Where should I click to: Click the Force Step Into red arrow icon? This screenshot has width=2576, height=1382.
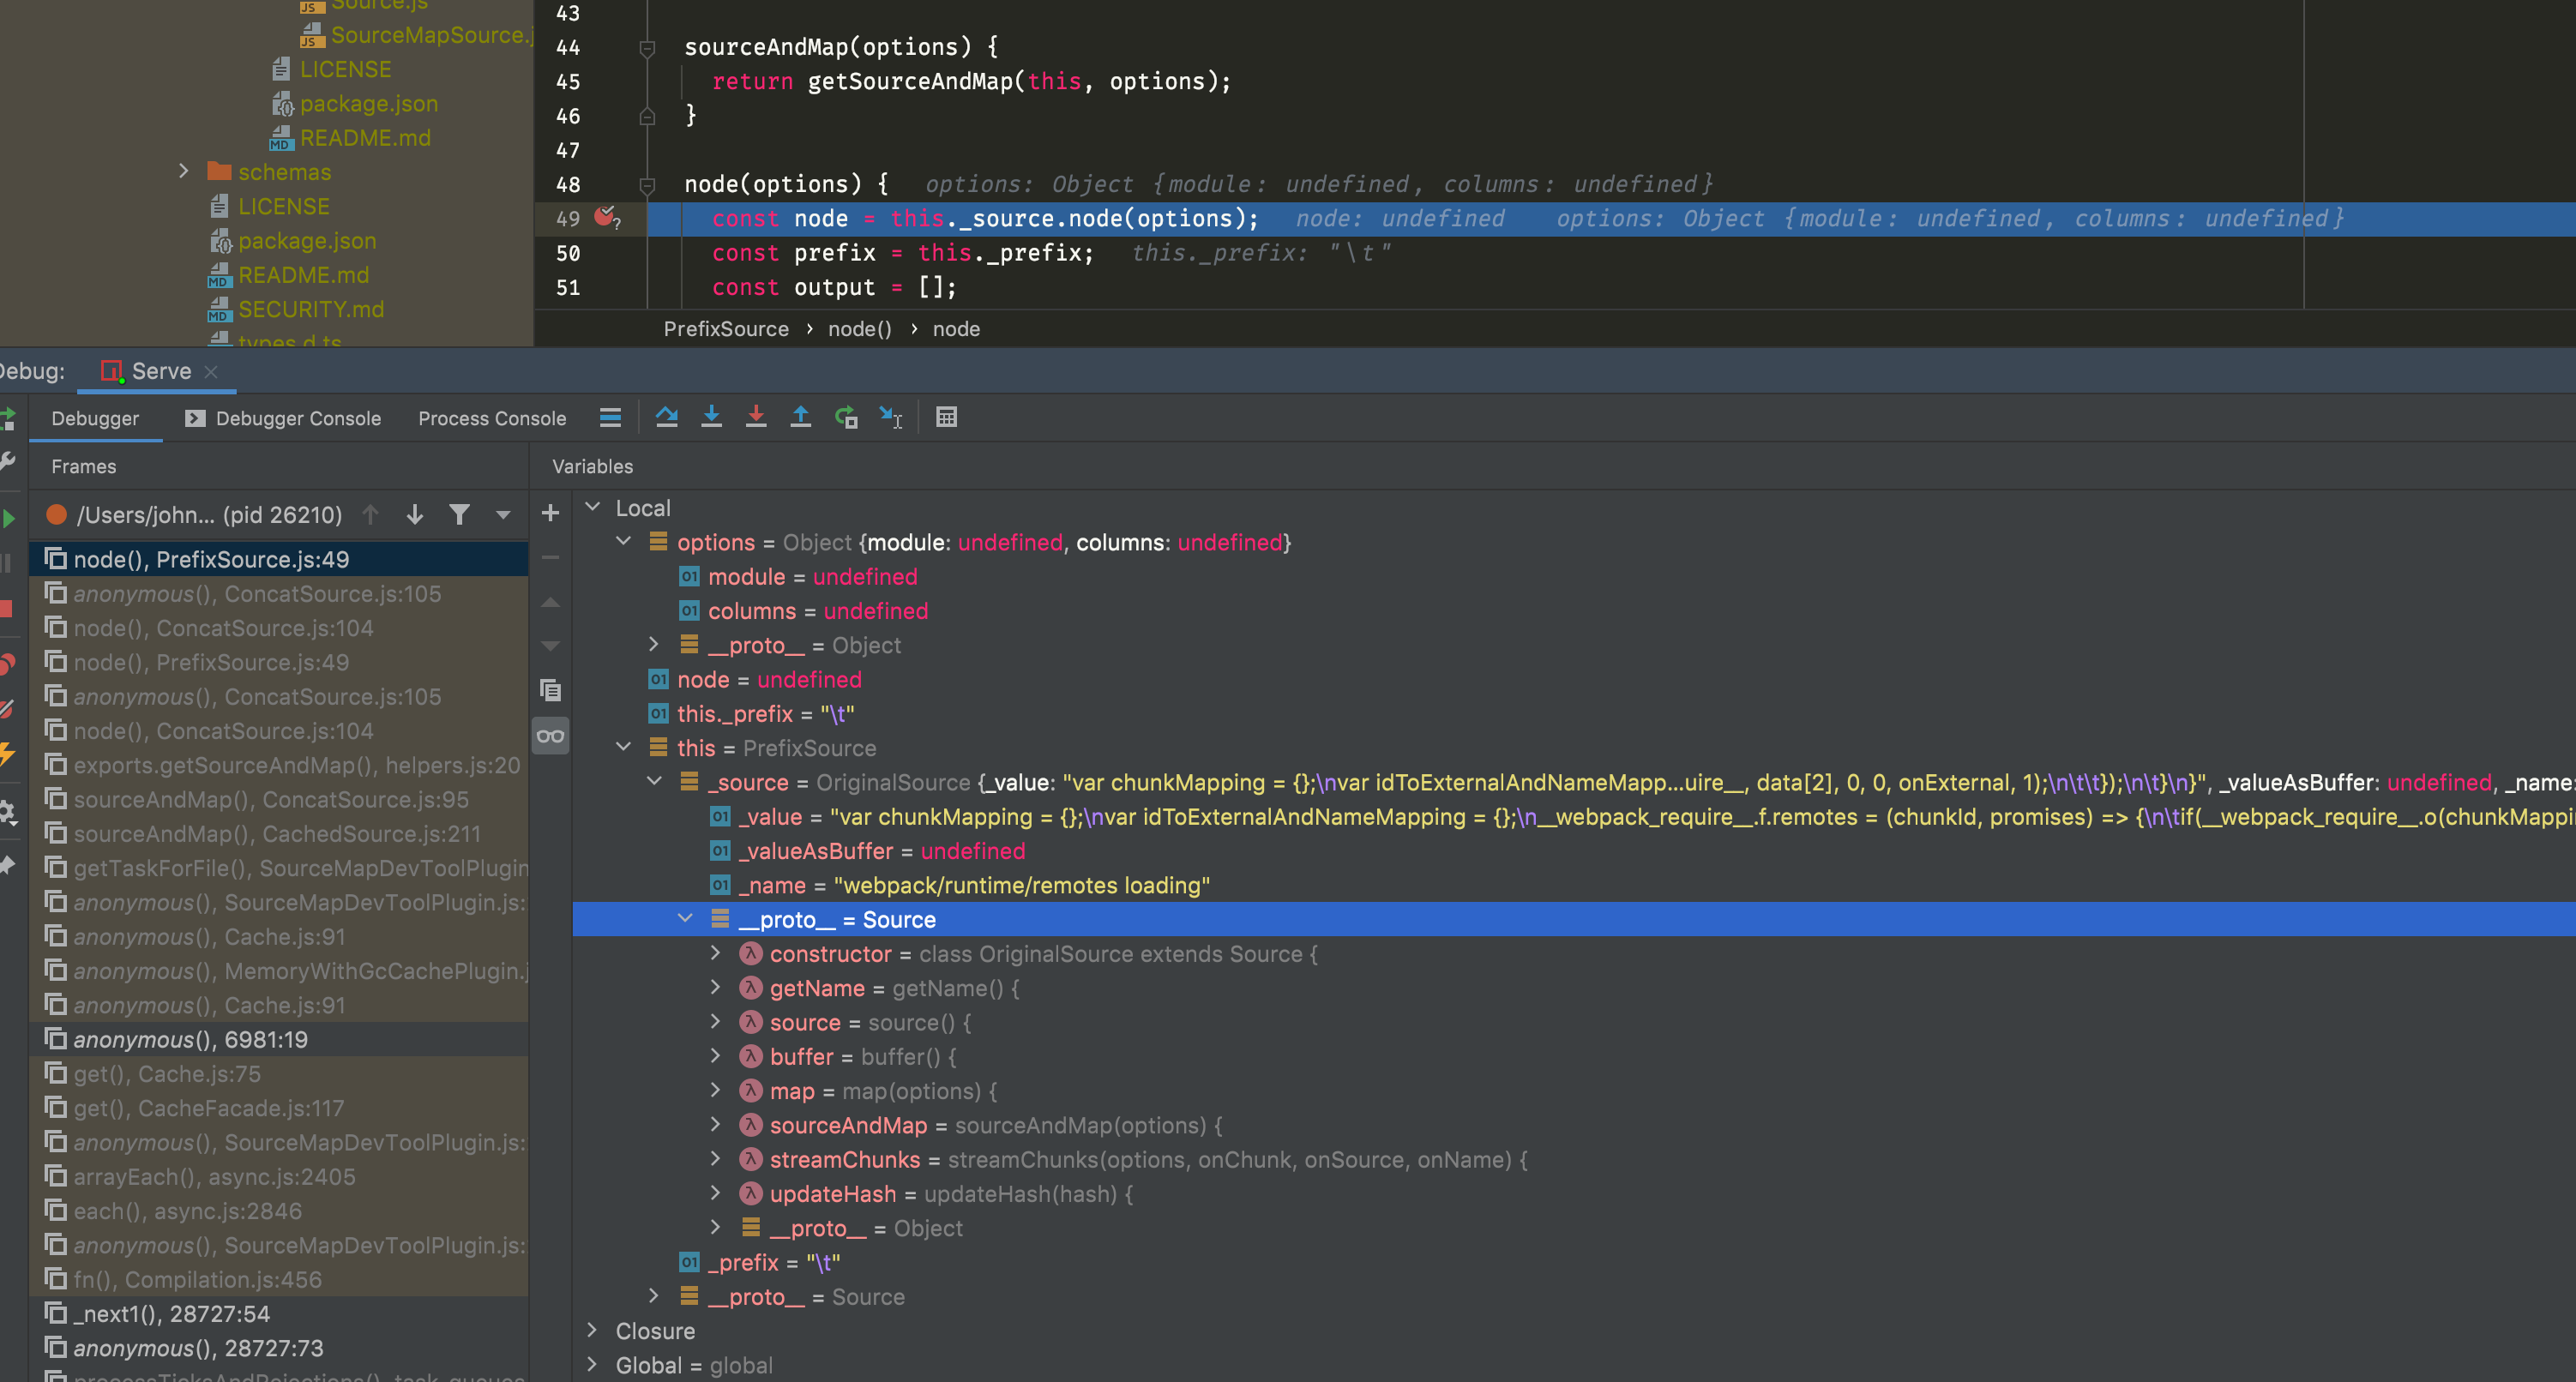(756, 417)
